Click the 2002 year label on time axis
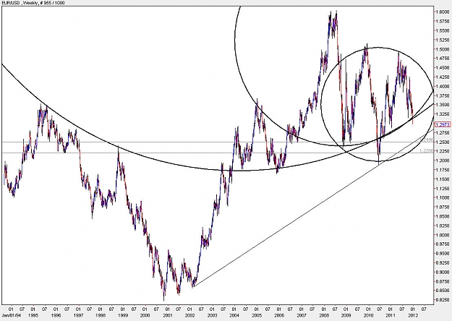Image resolution: width=452 pixels, height=321 pixels. click(x=189, y=315)
